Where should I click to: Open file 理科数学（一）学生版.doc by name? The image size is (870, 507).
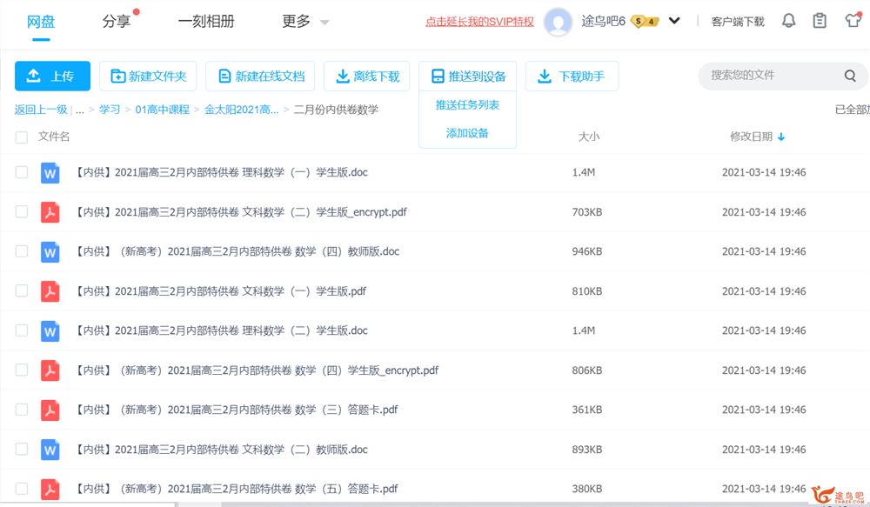coord(221,172)
